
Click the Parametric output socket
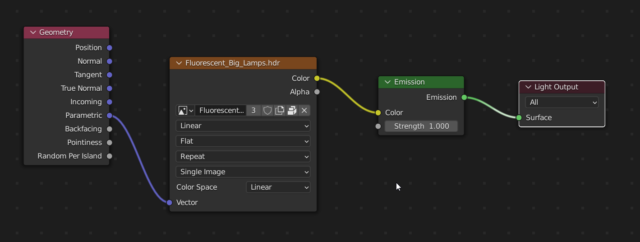(110, 116)
